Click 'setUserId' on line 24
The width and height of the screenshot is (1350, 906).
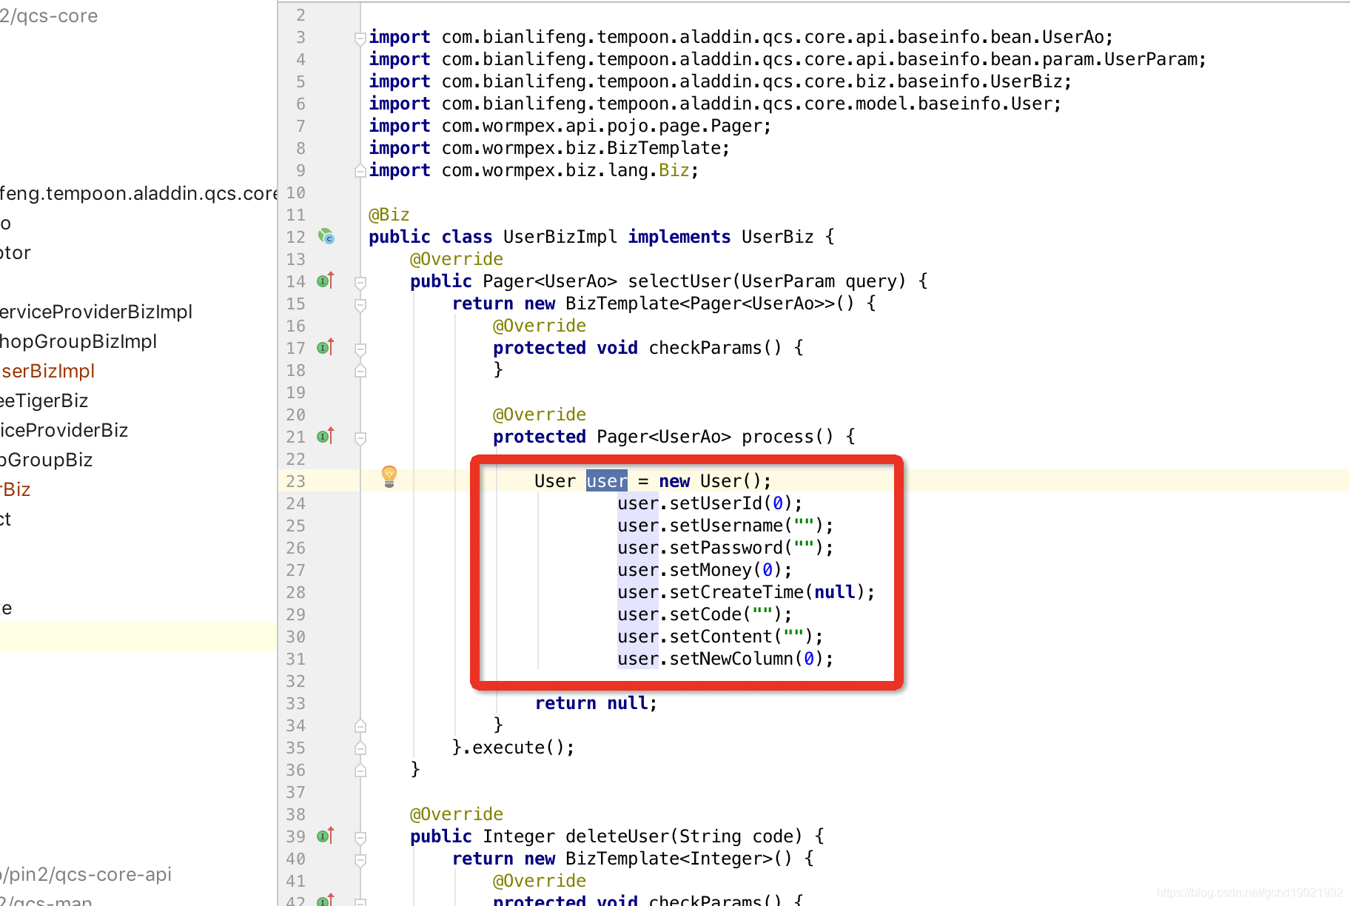[x=716, y=503]
